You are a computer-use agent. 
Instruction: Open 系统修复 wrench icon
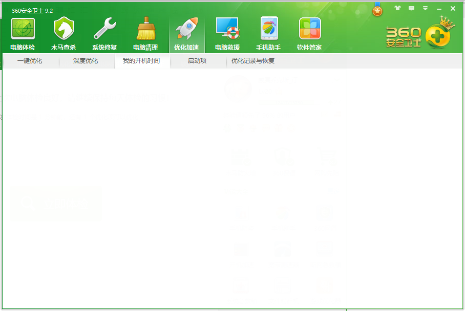pos(104,29)
